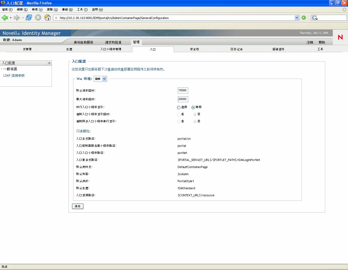Open the 页管理 sub-tab
This screenshot has height=270, width=348.
tap(27, 49)
